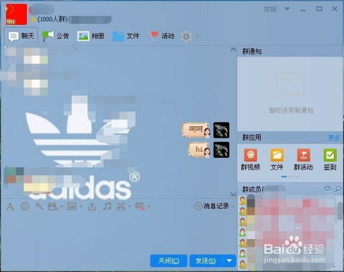Click the clock icon beside 消息记录
The height and width of the screenshot is (272, 344).
[x=199, y=206]
